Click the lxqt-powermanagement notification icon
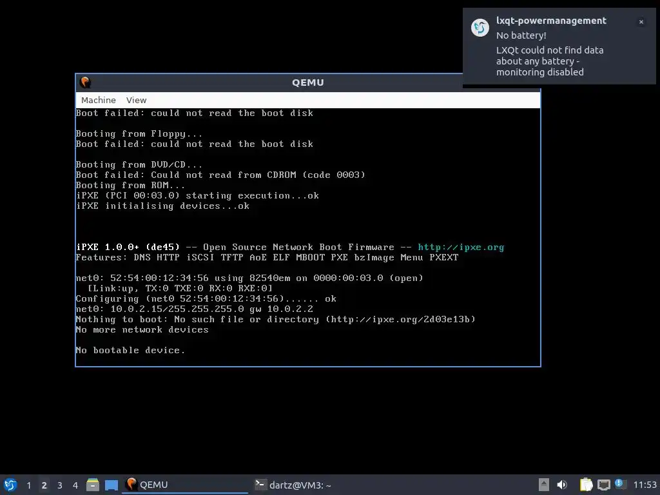 [480, 28]
